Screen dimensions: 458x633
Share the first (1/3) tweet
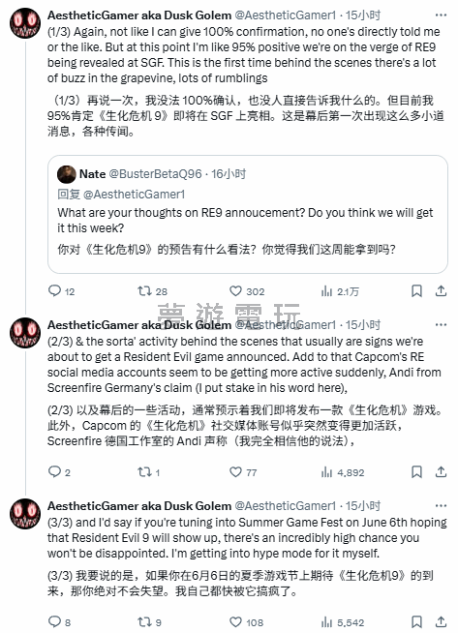coord(441,291)
